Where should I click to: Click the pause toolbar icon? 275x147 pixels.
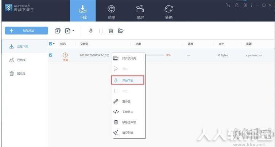tap(101, 31)
